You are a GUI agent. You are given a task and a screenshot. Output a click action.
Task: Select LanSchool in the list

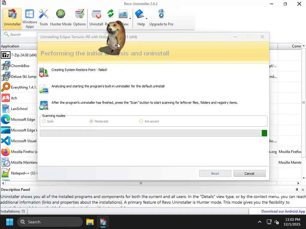coord(19,109)
